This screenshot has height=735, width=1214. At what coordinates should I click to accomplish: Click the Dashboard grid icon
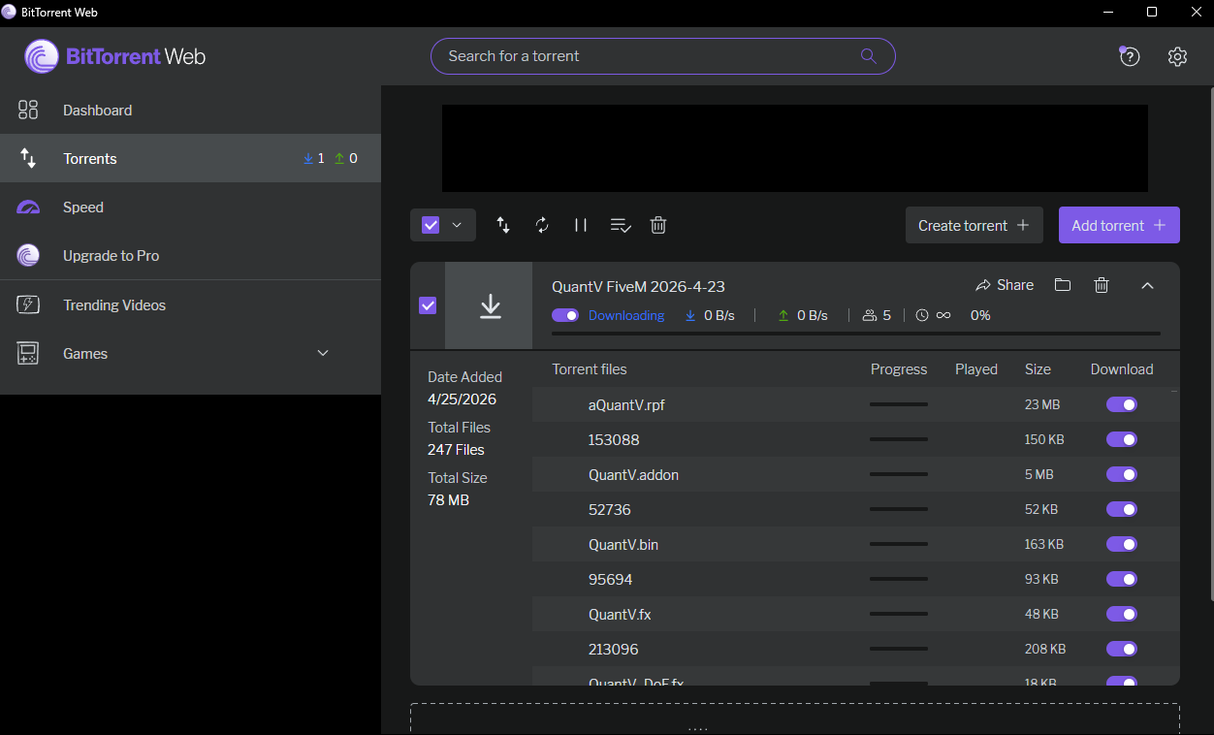point(28,110)
